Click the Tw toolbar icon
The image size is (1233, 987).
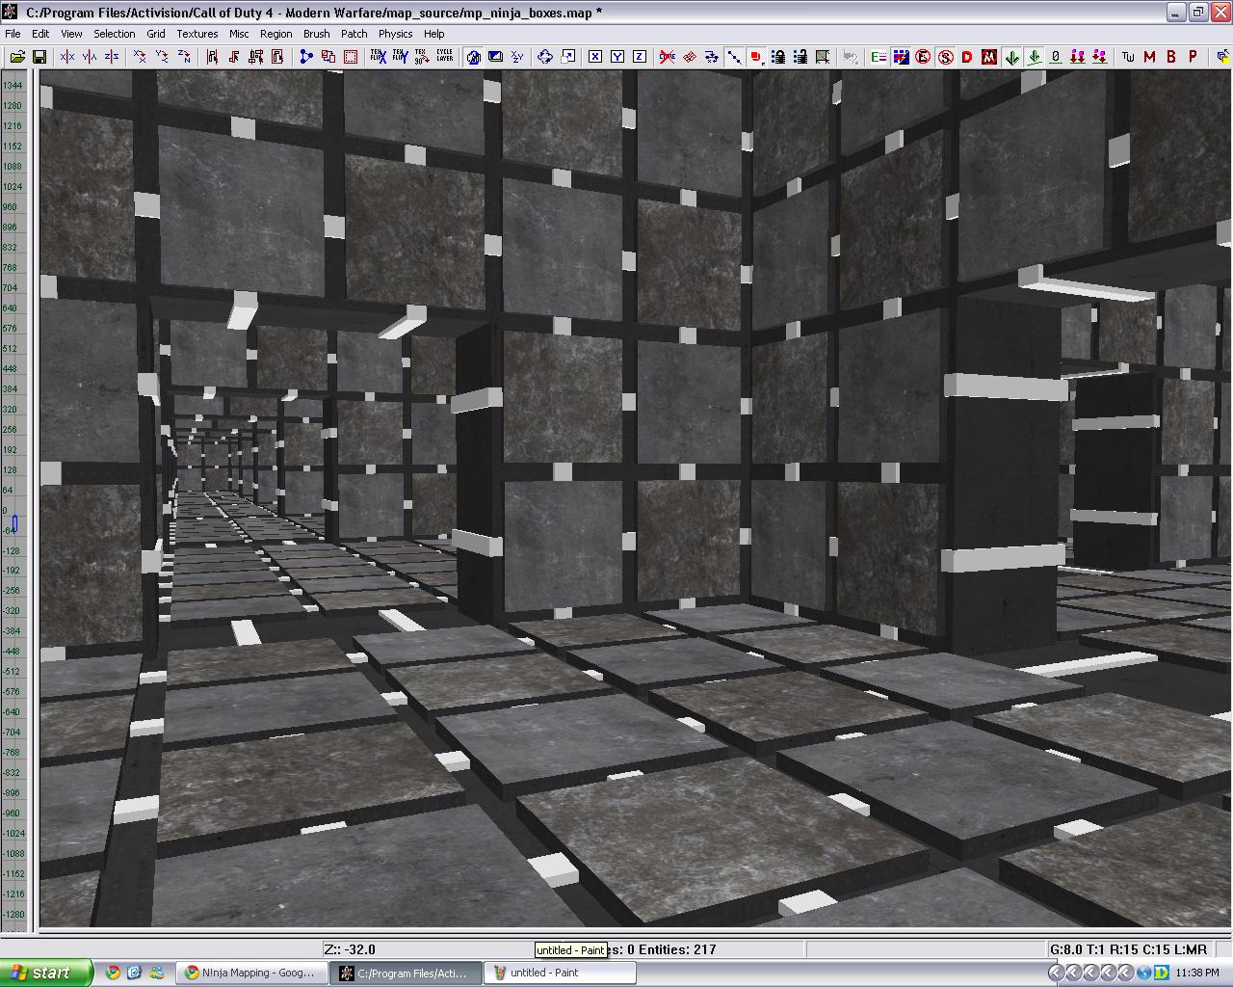coord(1128,57)
